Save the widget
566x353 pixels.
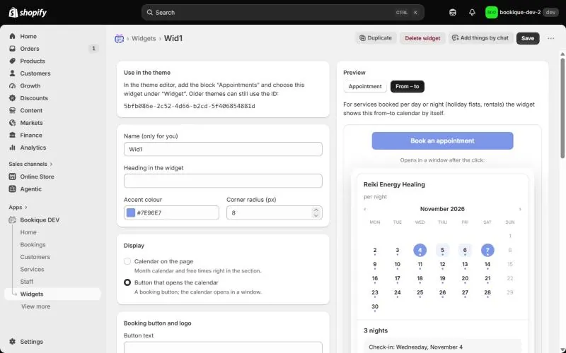tap(528, 38)
